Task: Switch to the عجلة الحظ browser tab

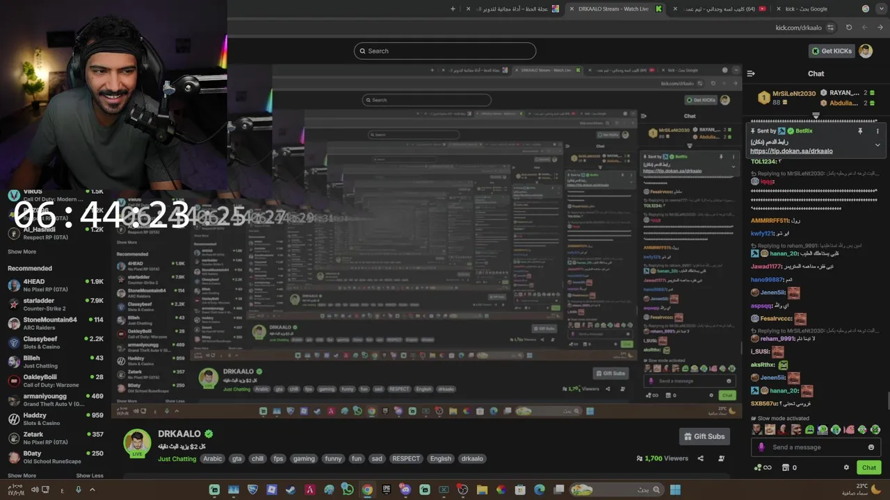Action: coord(513,9)
